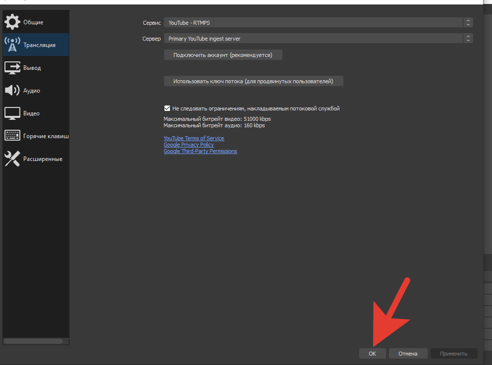Confirm settings with the OK button

pos(372,354)
